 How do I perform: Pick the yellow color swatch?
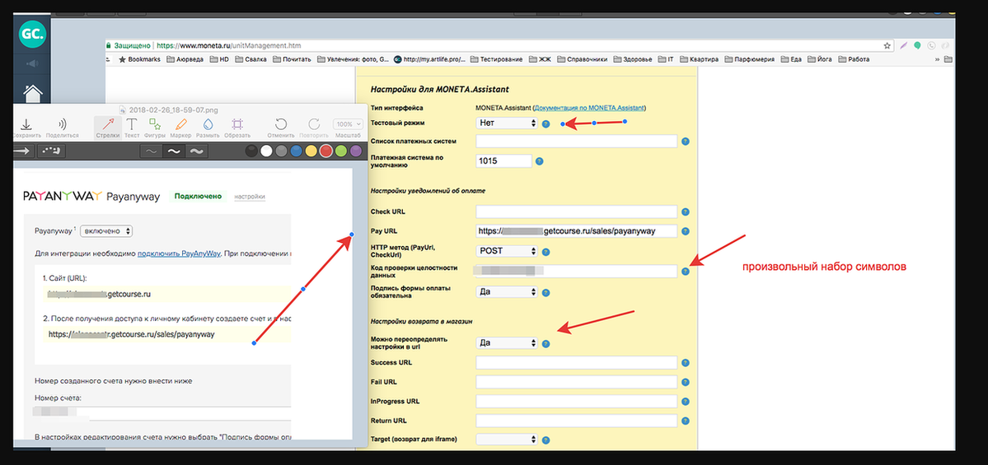coord(311,151)
